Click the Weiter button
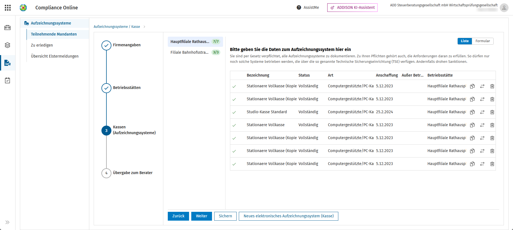This screenshot has height=230, width=513. tap(201, 216)
